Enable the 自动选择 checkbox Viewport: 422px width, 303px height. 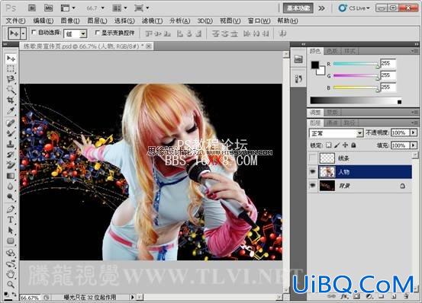[x=34, y=33]
